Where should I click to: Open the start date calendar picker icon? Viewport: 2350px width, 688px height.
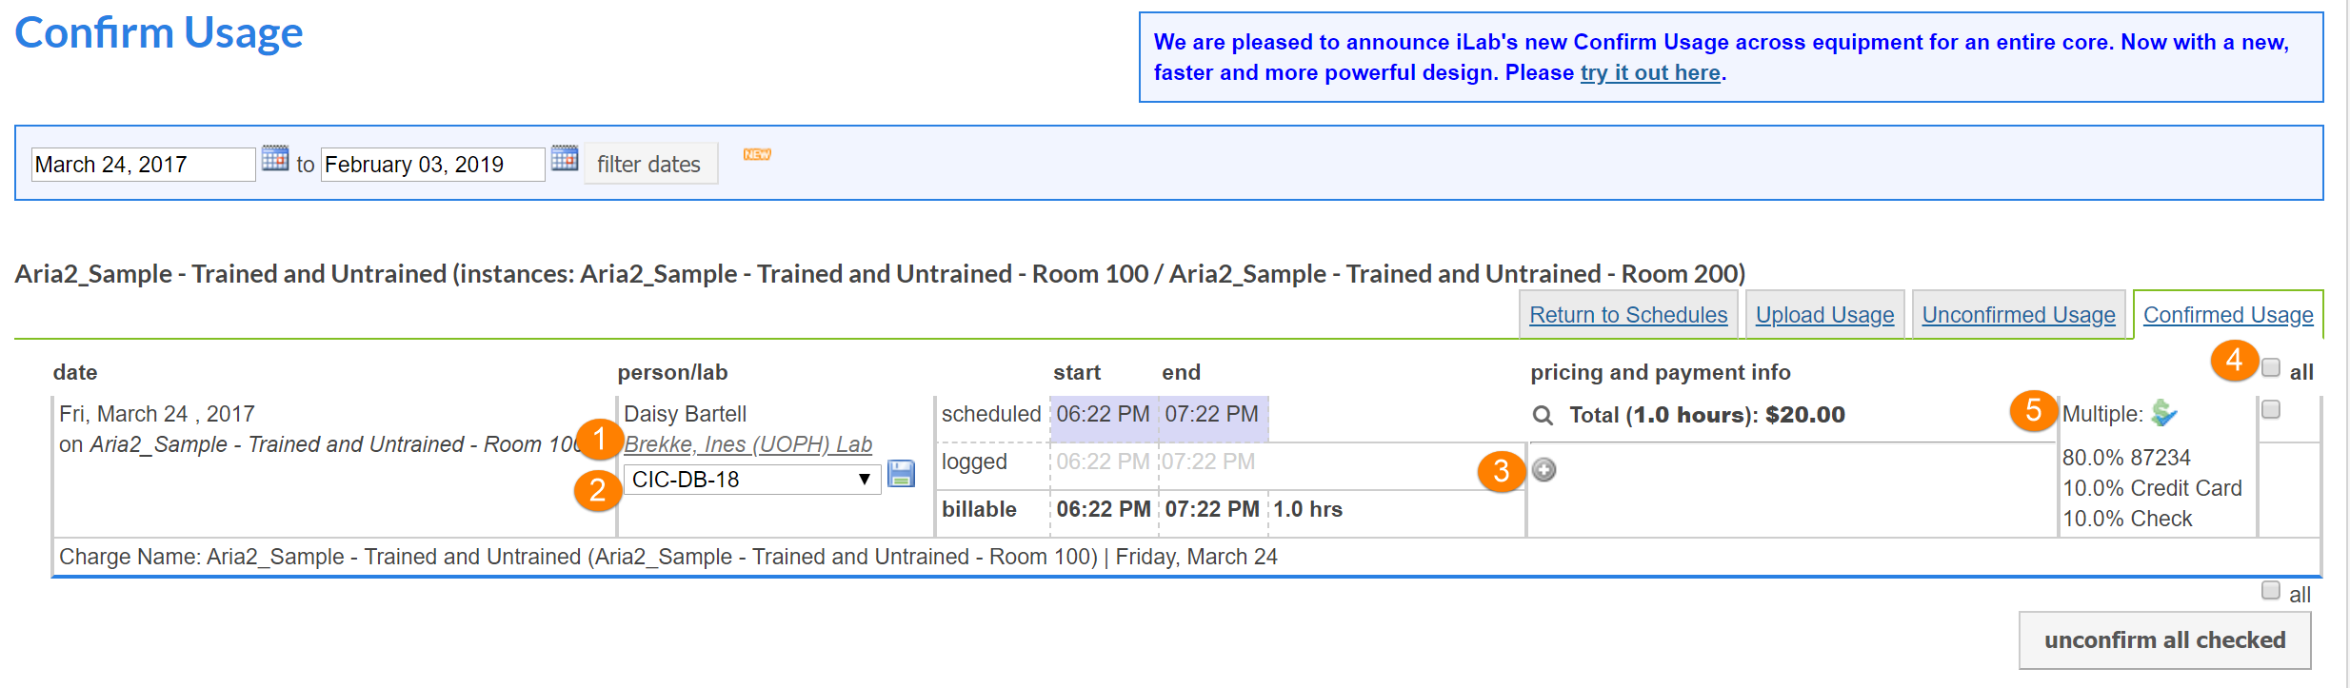coord(275,158)
